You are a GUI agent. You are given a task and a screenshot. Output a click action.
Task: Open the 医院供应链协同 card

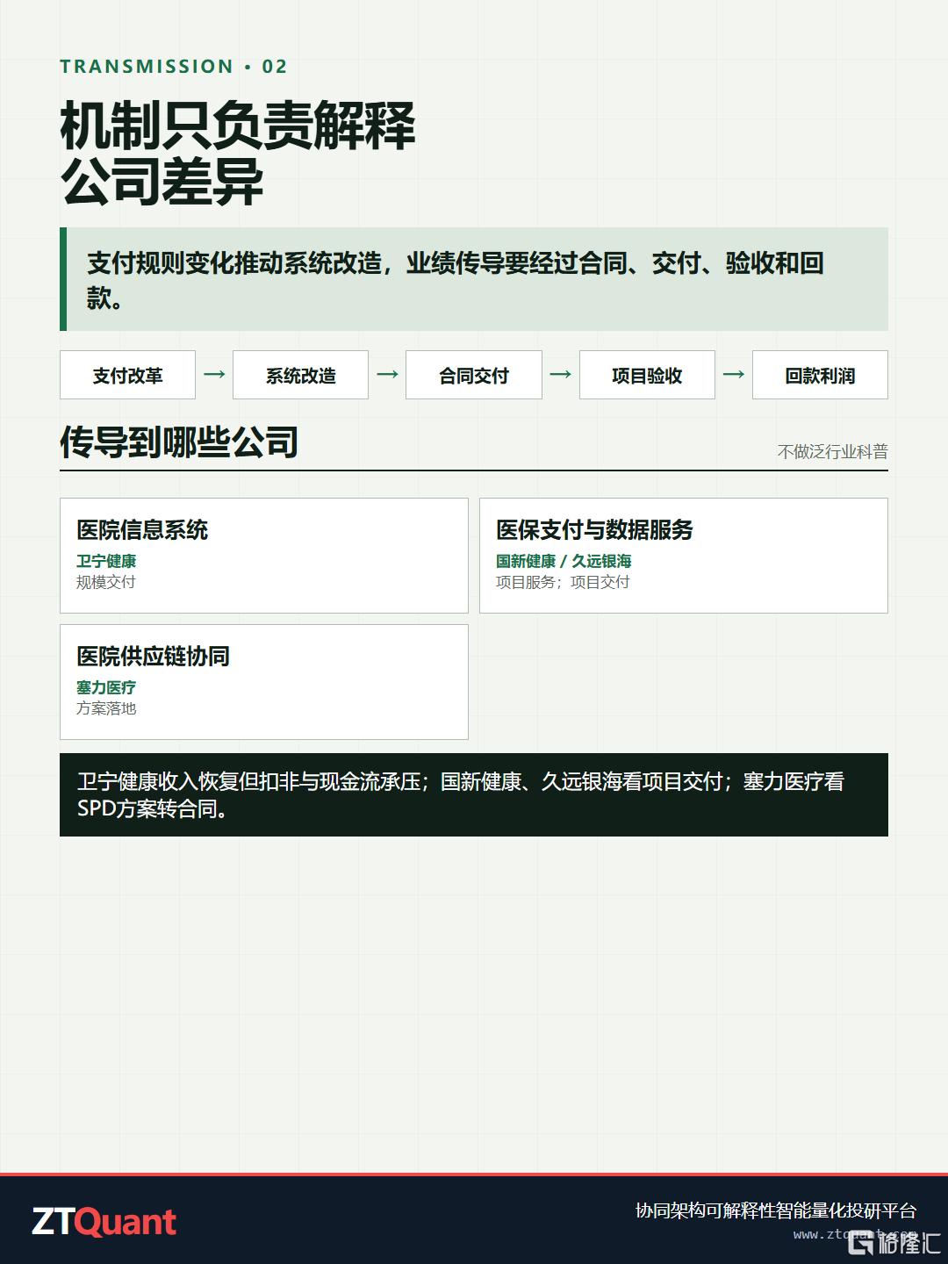(x=264, y=682)
